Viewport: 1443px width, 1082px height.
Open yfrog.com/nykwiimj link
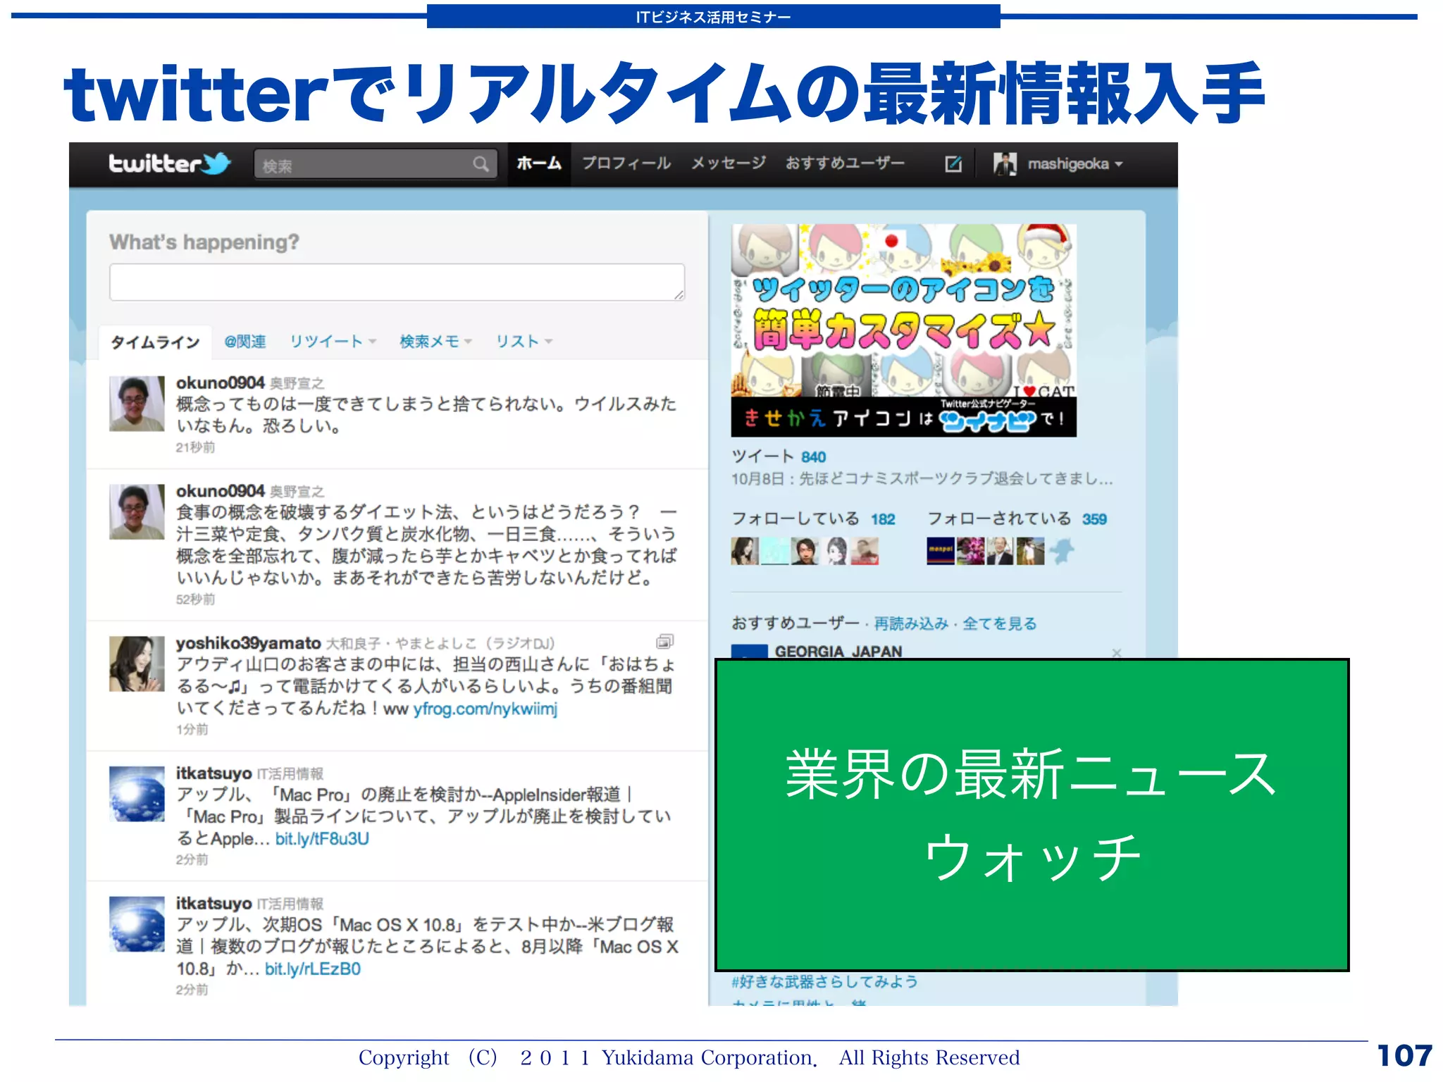click(485, 709)
